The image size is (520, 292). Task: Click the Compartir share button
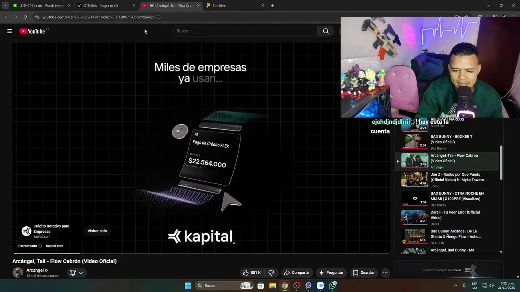click(x=297, y=273)
